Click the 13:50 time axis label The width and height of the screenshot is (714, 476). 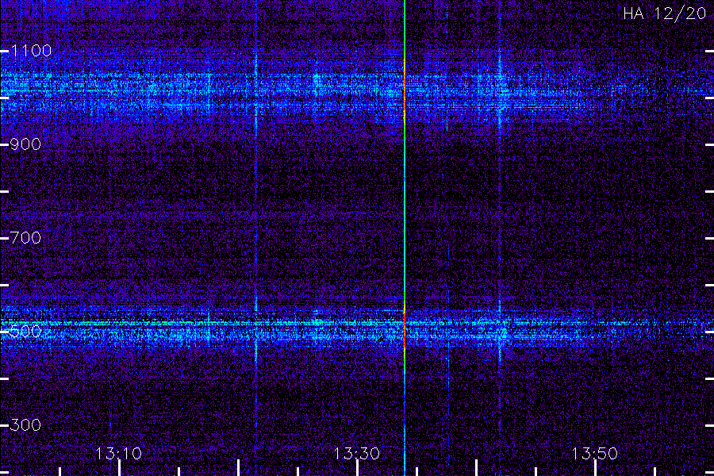(594, 454)
